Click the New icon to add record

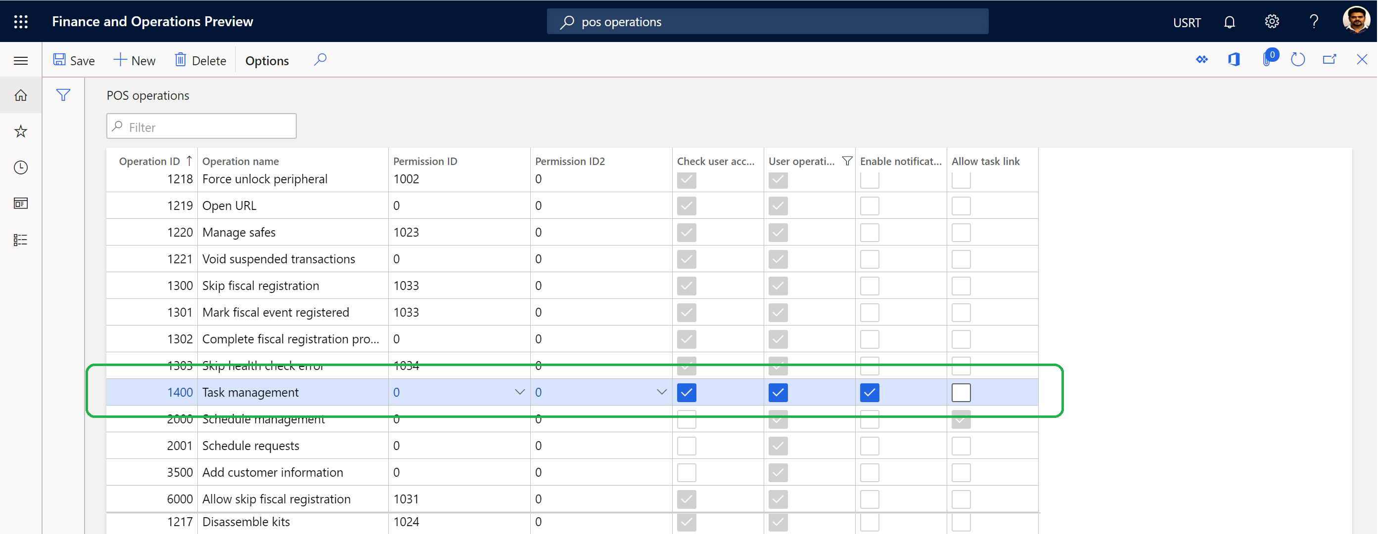point(134,60)
